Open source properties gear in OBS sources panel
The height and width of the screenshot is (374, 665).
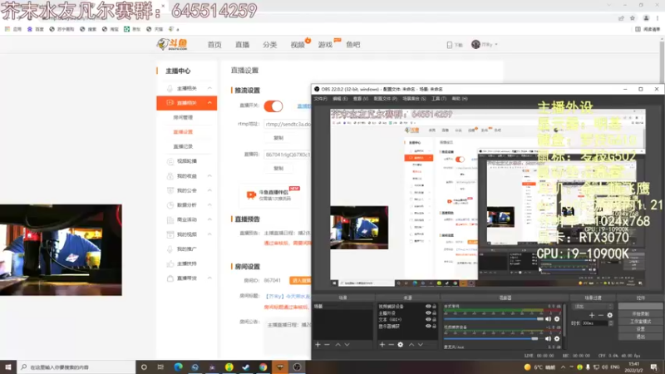click(401, 345)
